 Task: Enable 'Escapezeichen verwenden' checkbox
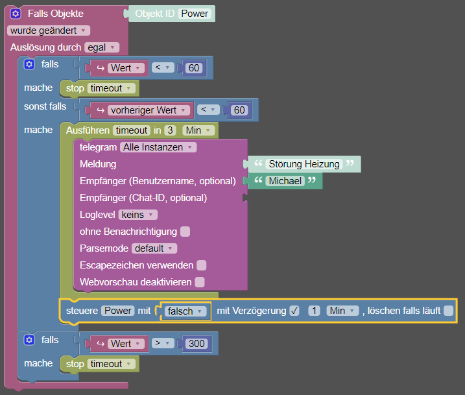[x=201, y=265]
